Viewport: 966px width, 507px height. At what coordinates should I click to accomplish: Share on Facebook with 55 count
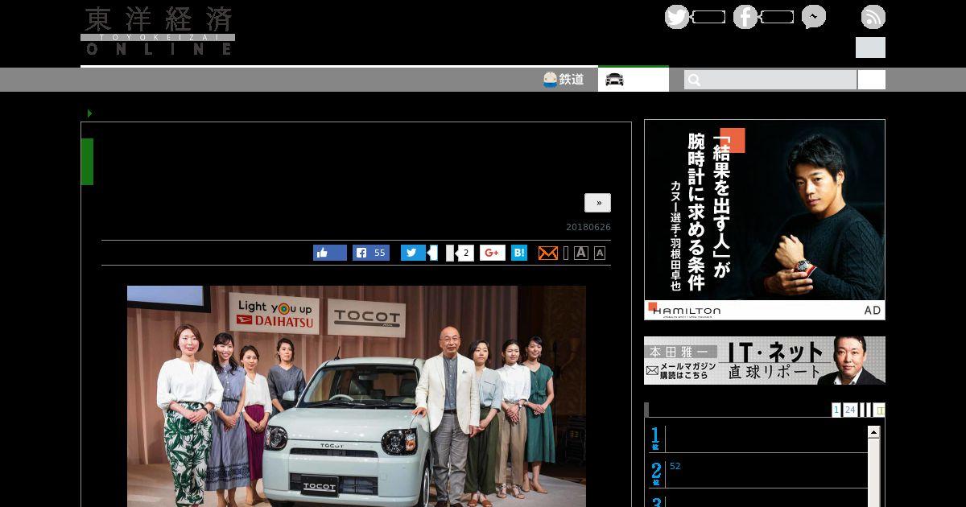click(371, 253)
